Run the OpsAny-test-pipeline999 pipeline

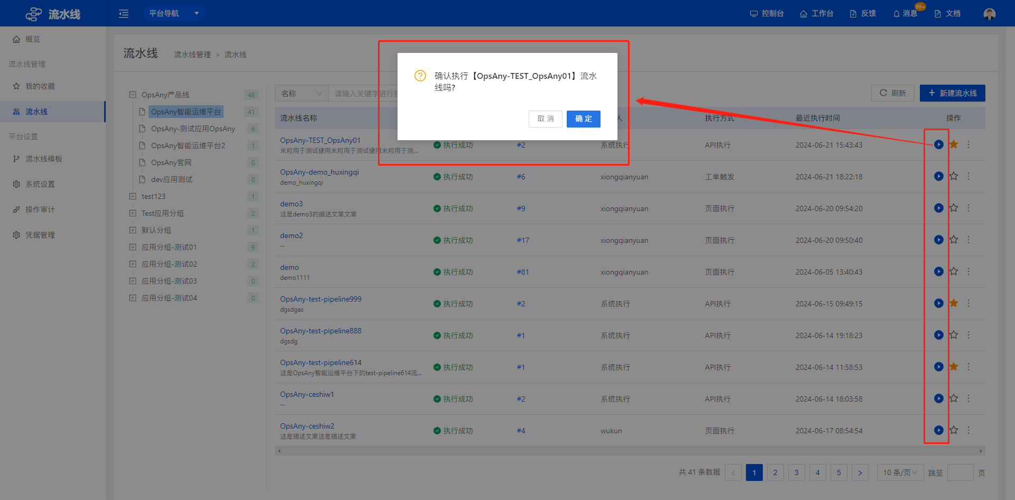(x=938, y=303)
